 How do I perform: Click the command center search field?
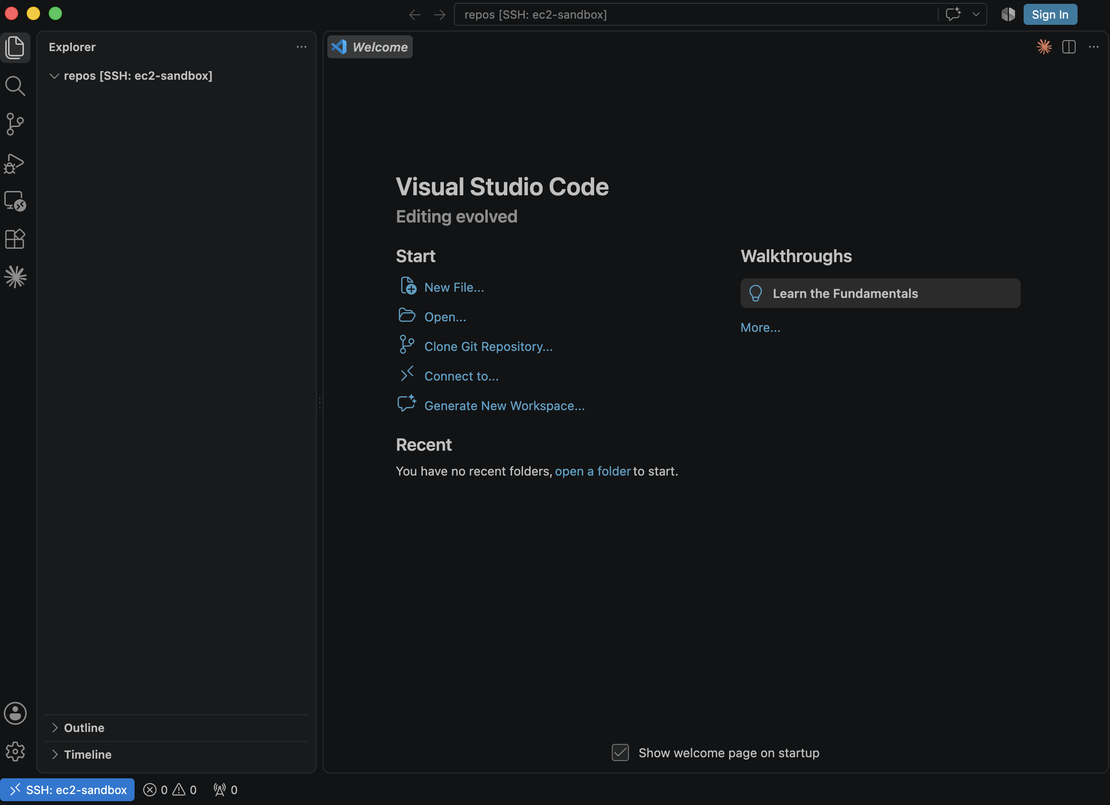tap(695, 15)
